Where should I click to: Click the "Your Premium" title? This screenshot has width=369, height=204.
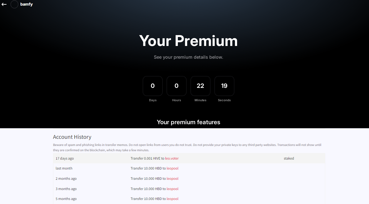(x=188, y=41)
